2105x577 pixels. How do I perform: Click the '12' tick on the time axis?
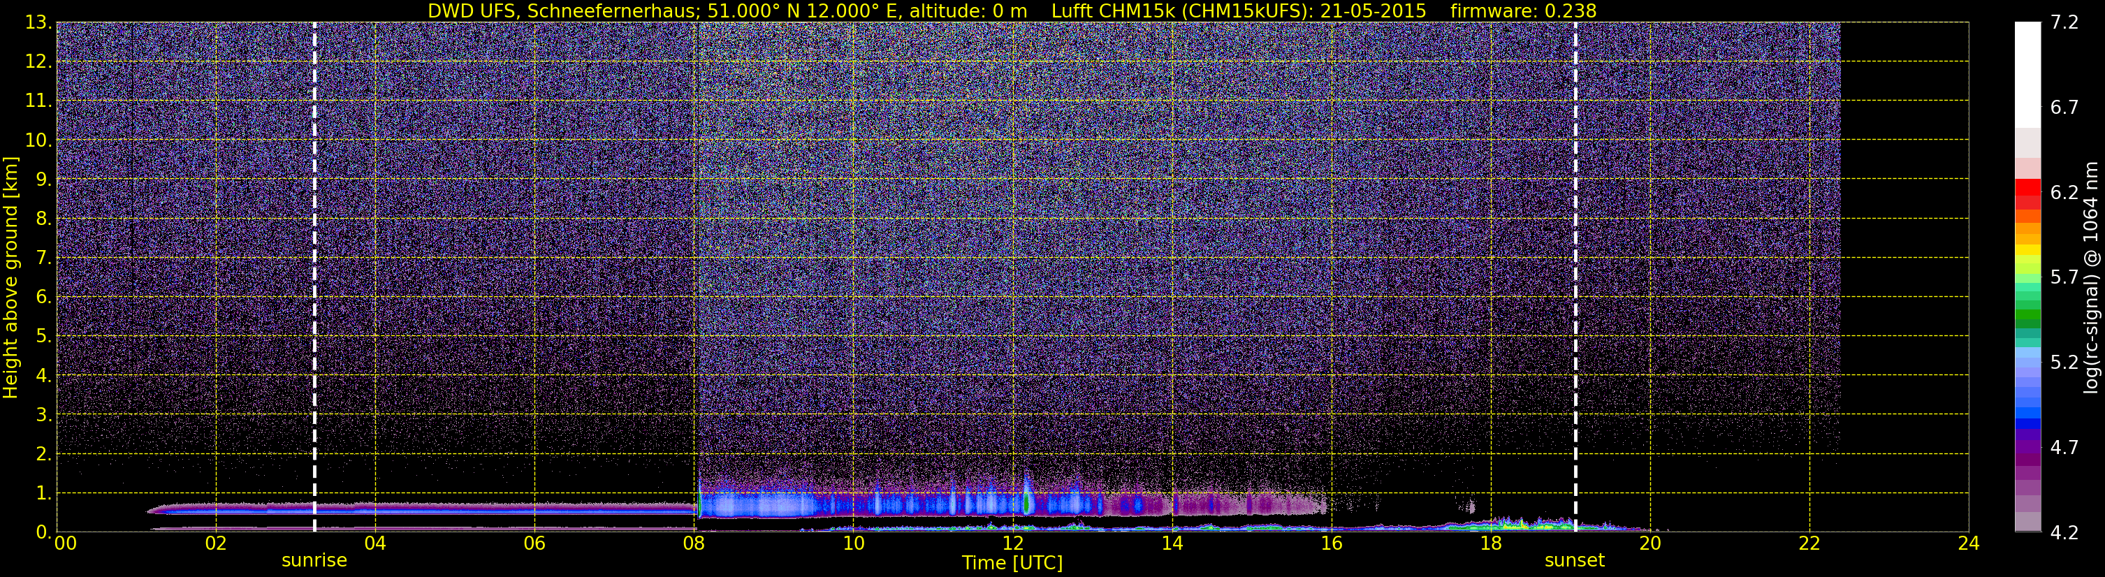(x=1012, y=543)
